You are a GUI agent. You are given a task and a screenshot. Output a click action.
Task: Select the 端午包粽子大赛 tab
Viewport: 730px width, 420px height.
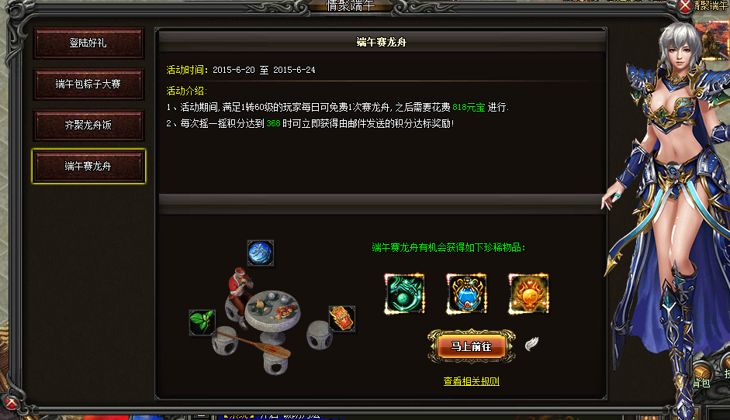pyautogui.click(x=88, y=84)
